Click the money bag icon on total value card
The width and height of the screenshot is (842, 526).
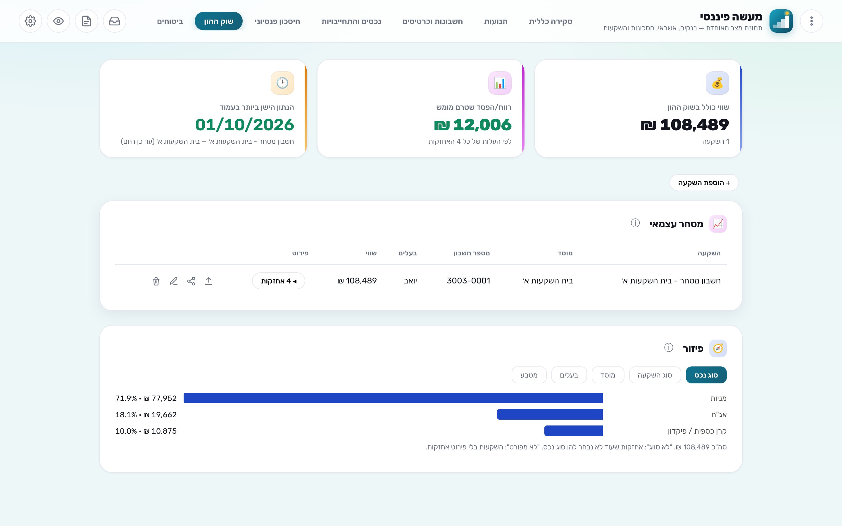(717, 83)
